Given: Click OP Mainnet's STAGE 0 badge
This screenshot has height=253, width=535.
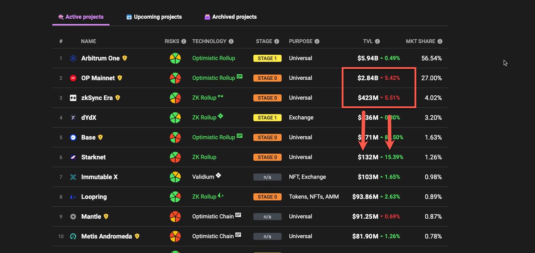Looking at the screenshot, I should [267, 78].
